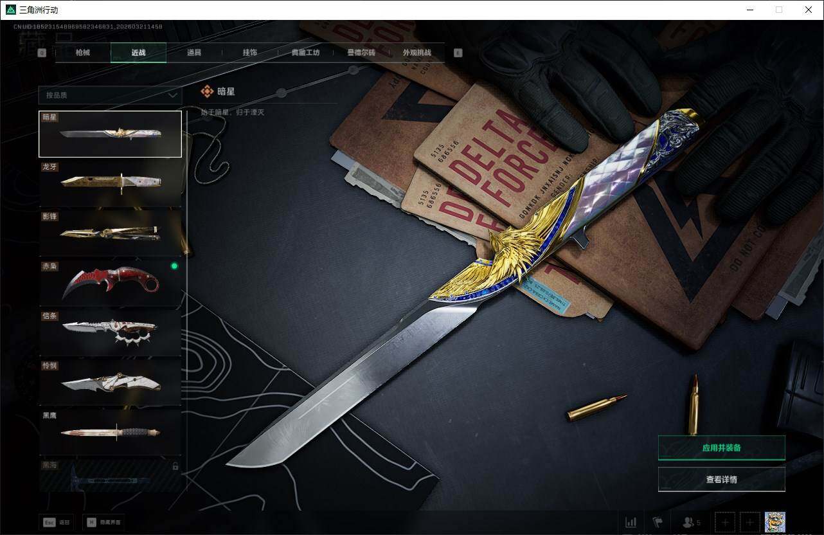Click the Esc 返回 back button
This screenshot has width=824, height=535.
(x=56, y=522)
